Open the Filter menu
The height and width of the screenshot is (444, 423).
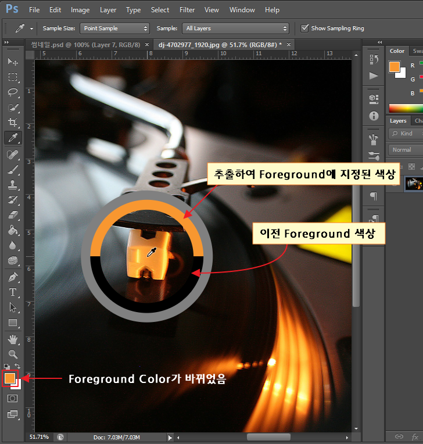click(187, 10)
